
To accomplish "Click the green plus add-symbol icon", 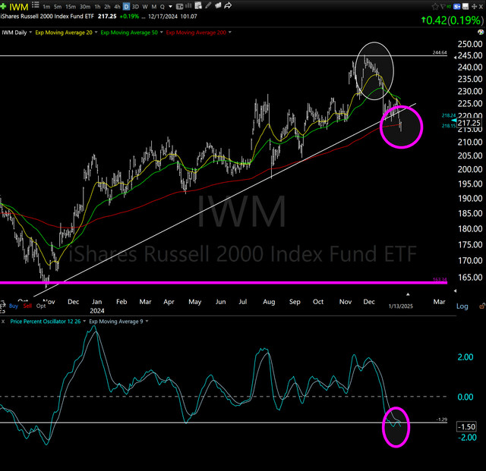I will (x=3, y=6).
